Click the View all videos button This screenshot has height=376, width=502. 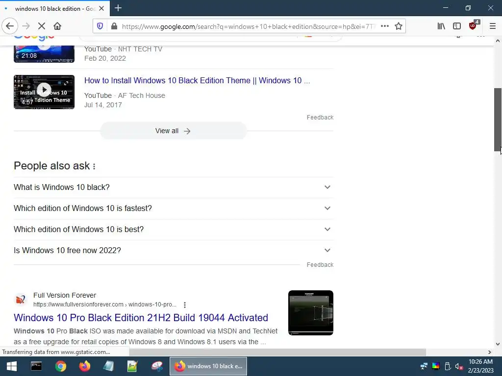tap(173, 131)
